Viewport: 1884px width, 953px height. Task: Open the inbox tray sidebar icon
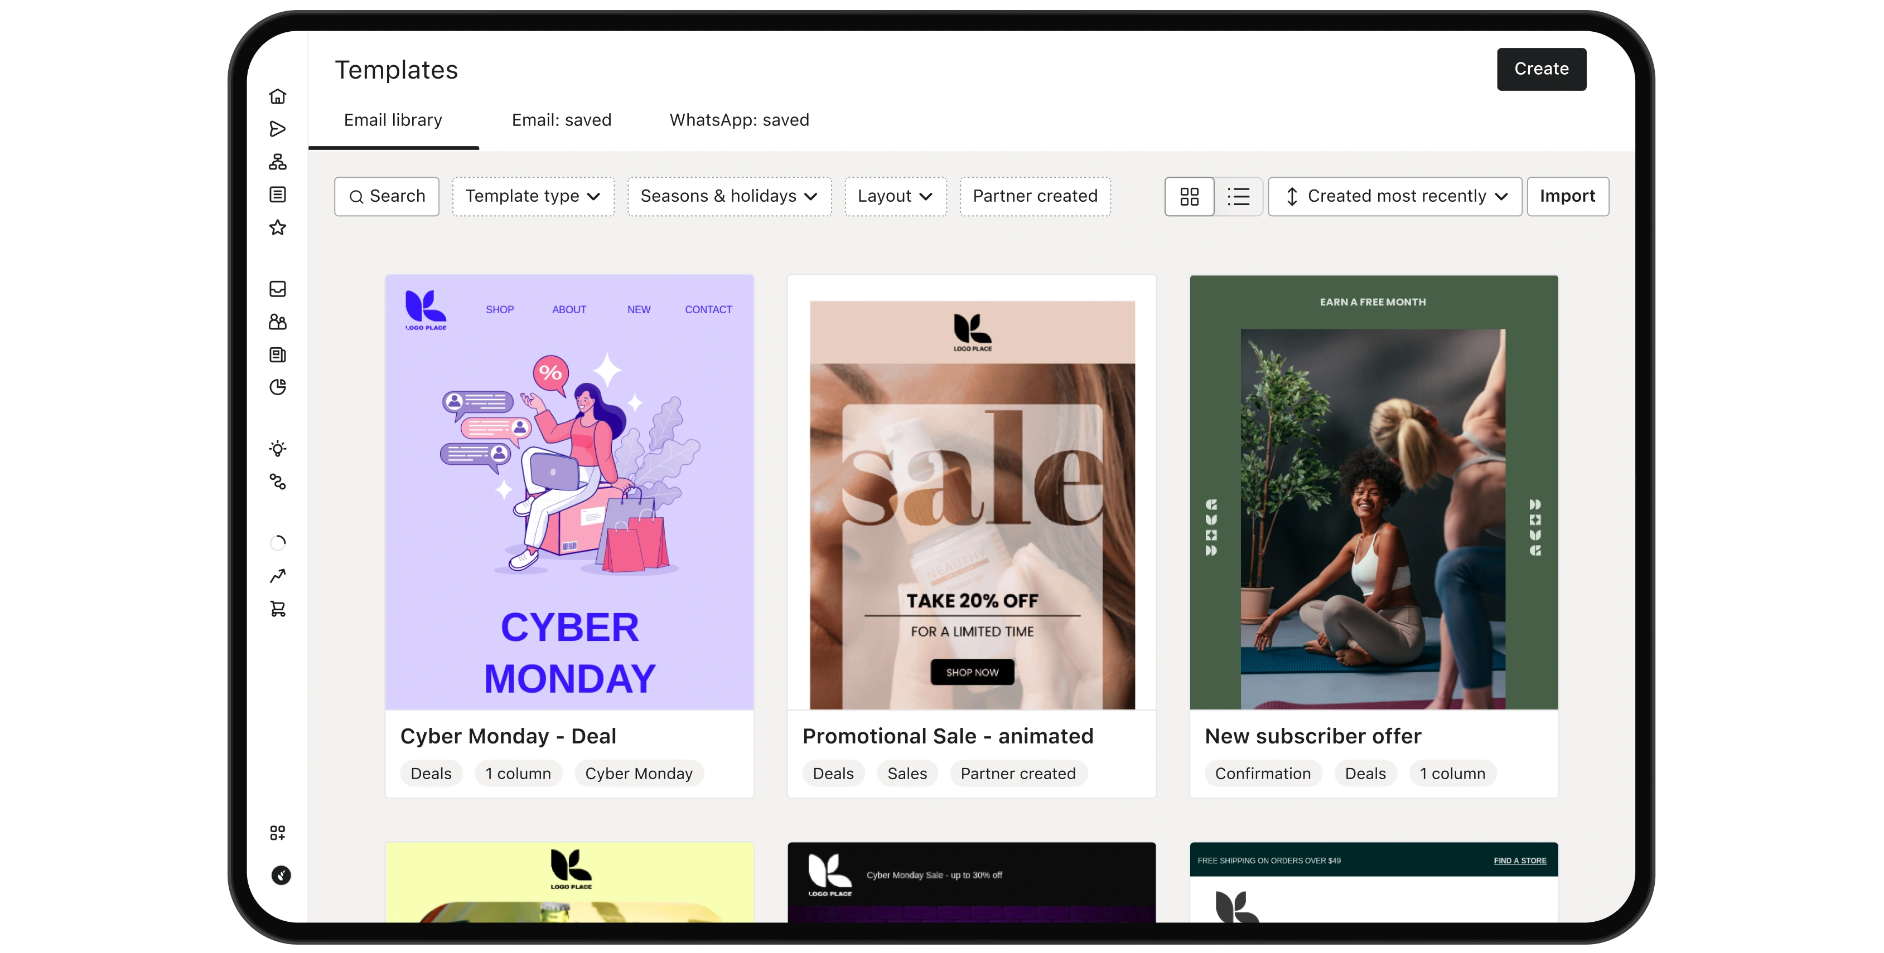pyautogui.click(x=277, y=289)
